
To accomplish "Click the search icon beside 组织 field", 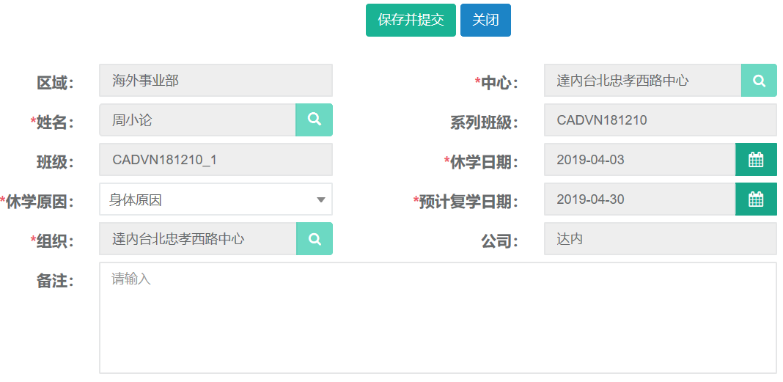I will 314,239.
